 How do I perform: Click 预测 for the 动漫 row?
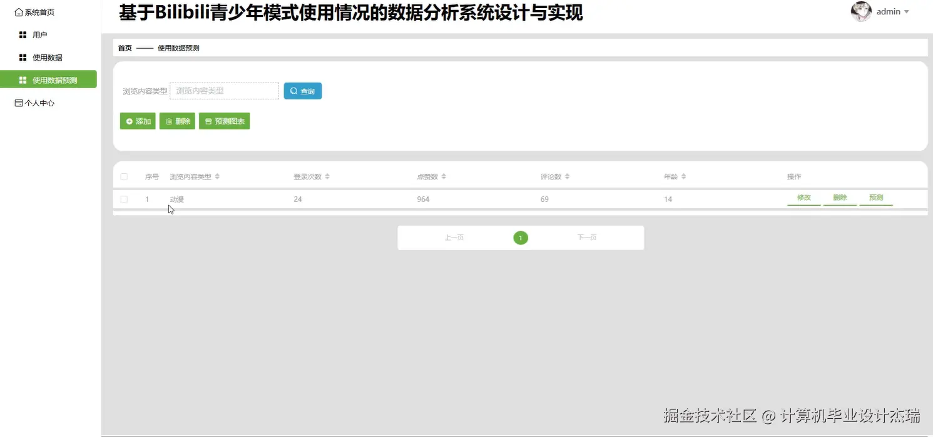876,198
